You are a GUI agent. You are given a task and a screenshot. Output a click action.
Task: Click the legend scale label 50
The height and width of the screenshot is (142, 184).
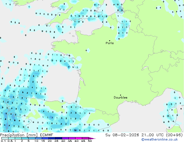(x=90, y=141)
